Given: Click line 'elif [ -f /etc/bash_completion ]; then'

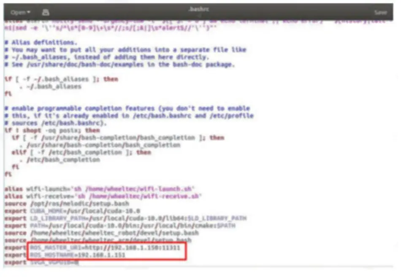Looking at the screenshot, I should click(x=81, y=152).
